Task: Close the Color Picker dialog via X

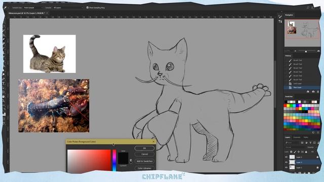Action: tap(153, 142)
